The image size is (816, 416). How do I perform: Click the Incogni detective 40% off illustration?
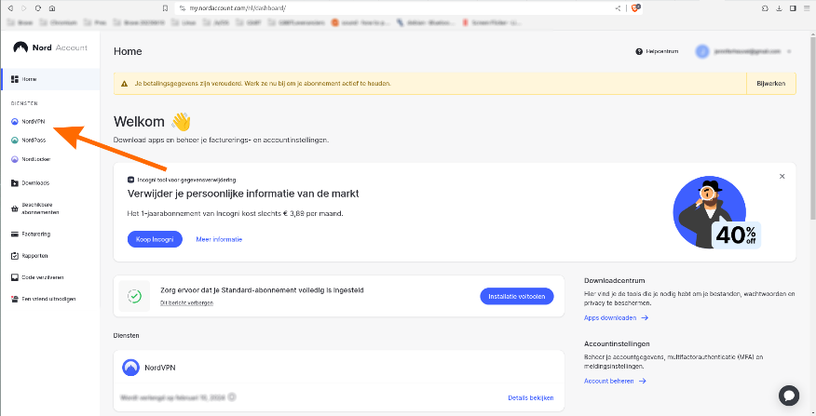pos(716,212)
